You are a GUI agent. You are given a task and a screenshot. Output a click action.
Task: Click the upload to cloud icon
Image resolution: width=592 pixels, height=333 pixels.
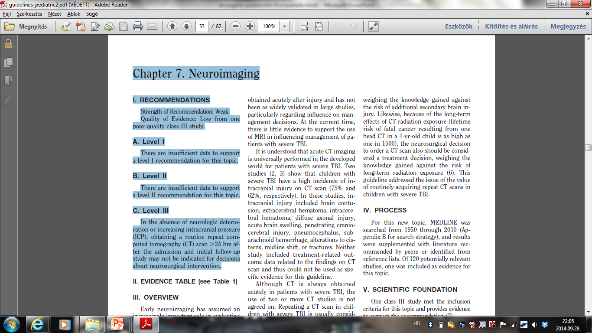click(109, 26)
